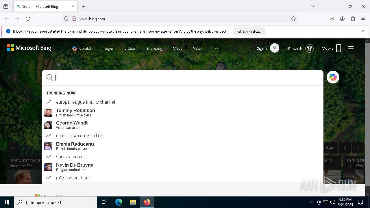Show hidden system tray icons
370x208 pixels.
coord(312,202)
